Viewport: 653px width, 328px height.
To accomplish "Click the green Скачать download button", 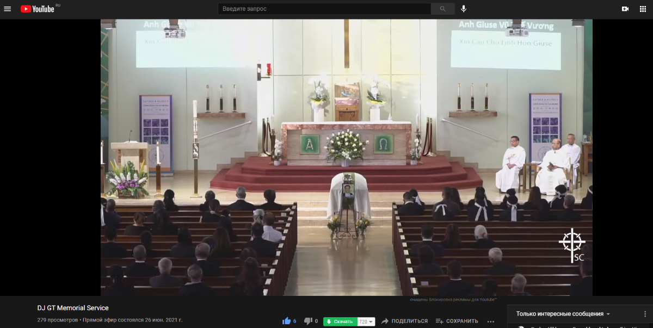I will pyautogui.click(x=340, y=321).
